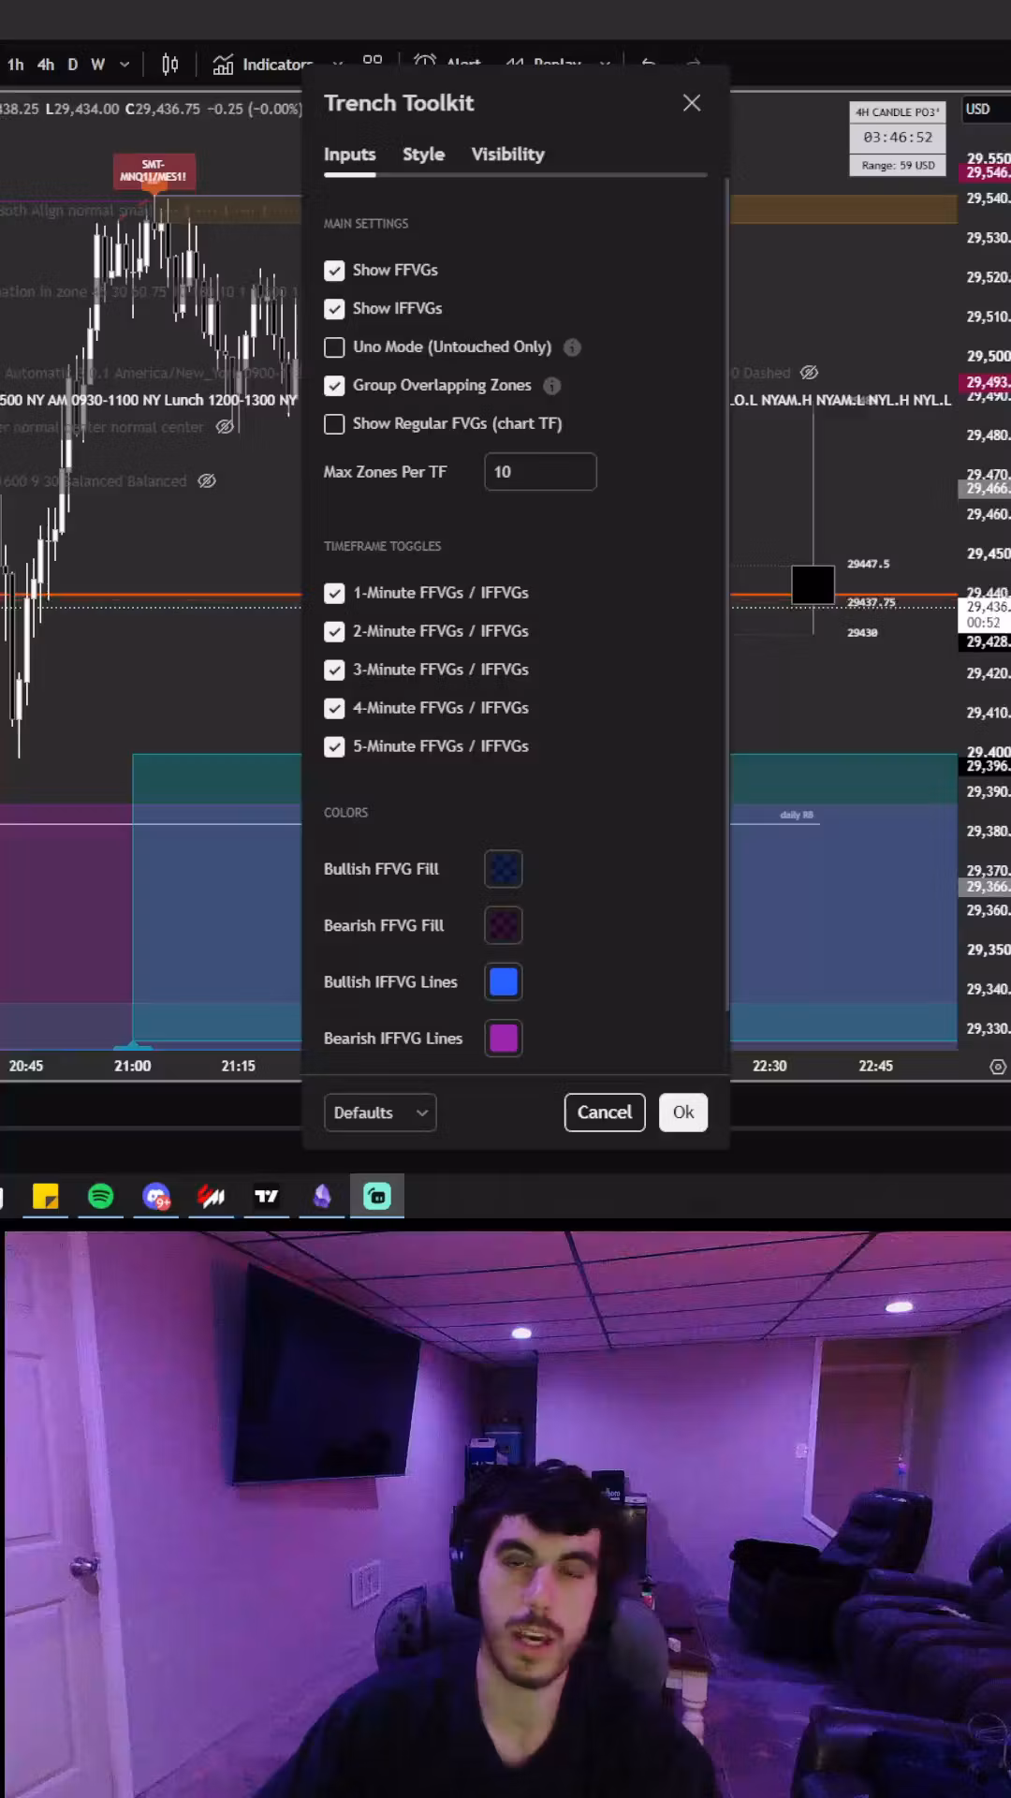Image resolution: width=1011 pixels, height=1798 pixels.
Task: Click the SMT-MNQ1!/MES1! chart label
Action: pyautogui.click(x=154, y=171)
